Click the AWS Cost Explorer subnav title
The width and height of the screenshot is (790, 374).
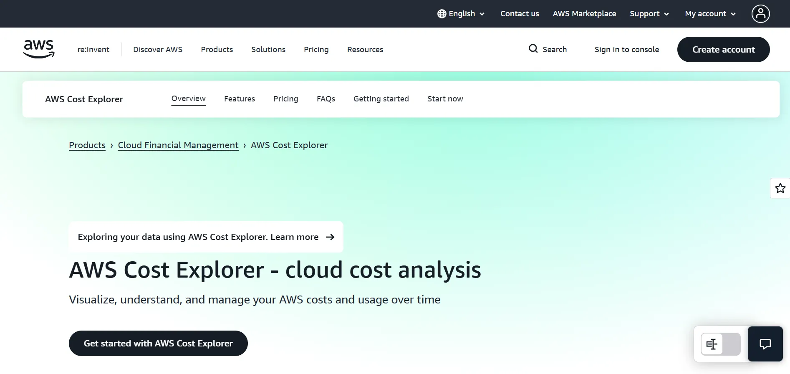[84, 99]
